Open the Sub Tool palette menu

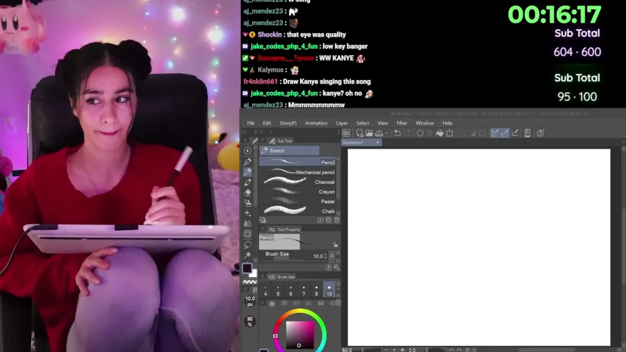pyautogui.click(x=263, y=140)
